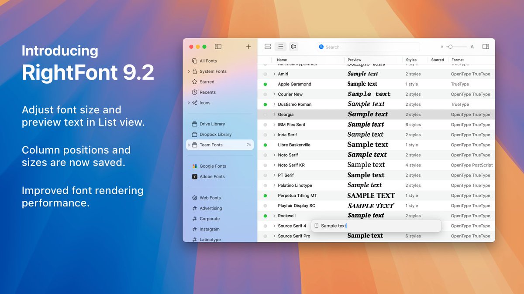Click the Sample text preview for Rockwell

(366, 216)
